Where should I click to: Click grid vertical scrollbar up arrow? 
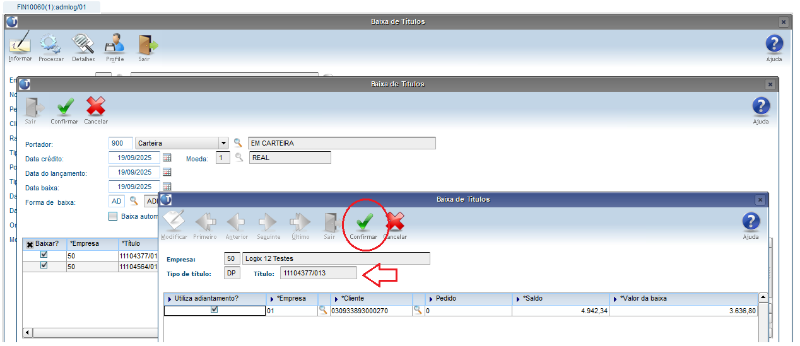[763, 297]
